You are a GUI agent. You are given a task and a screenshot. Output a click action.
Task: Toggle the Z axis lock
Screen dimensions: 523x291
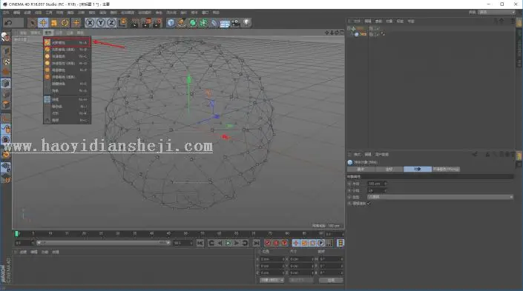click(x=111, y=23)
